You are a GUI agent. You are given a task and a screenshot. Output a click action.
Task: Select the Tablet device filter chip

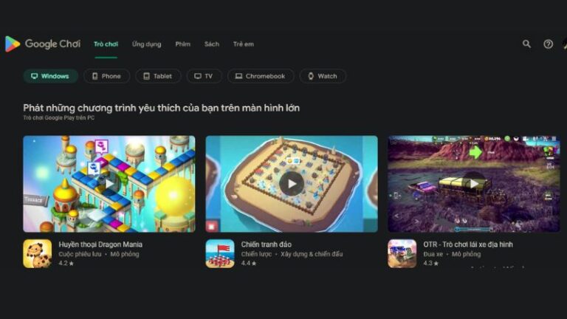(158, 76)
